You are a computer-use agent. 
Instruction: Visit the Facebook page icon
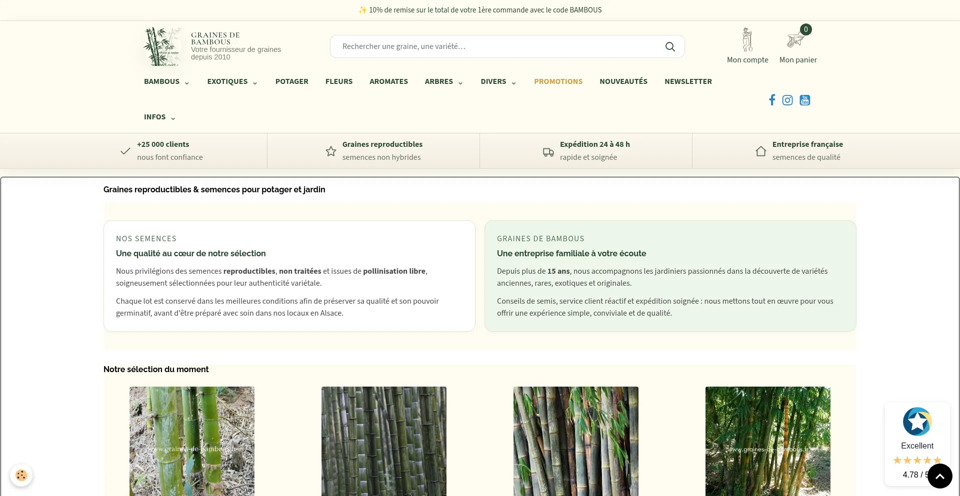pyautogui.click(x=772, y=100)
